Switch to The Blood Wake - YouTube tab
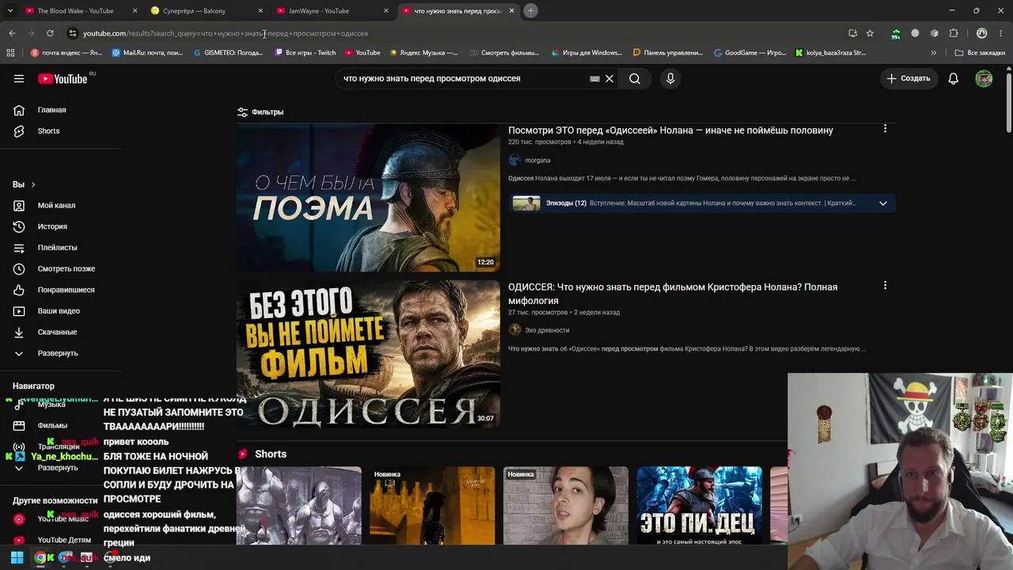Screen dimensions: 1013x570 79,11
